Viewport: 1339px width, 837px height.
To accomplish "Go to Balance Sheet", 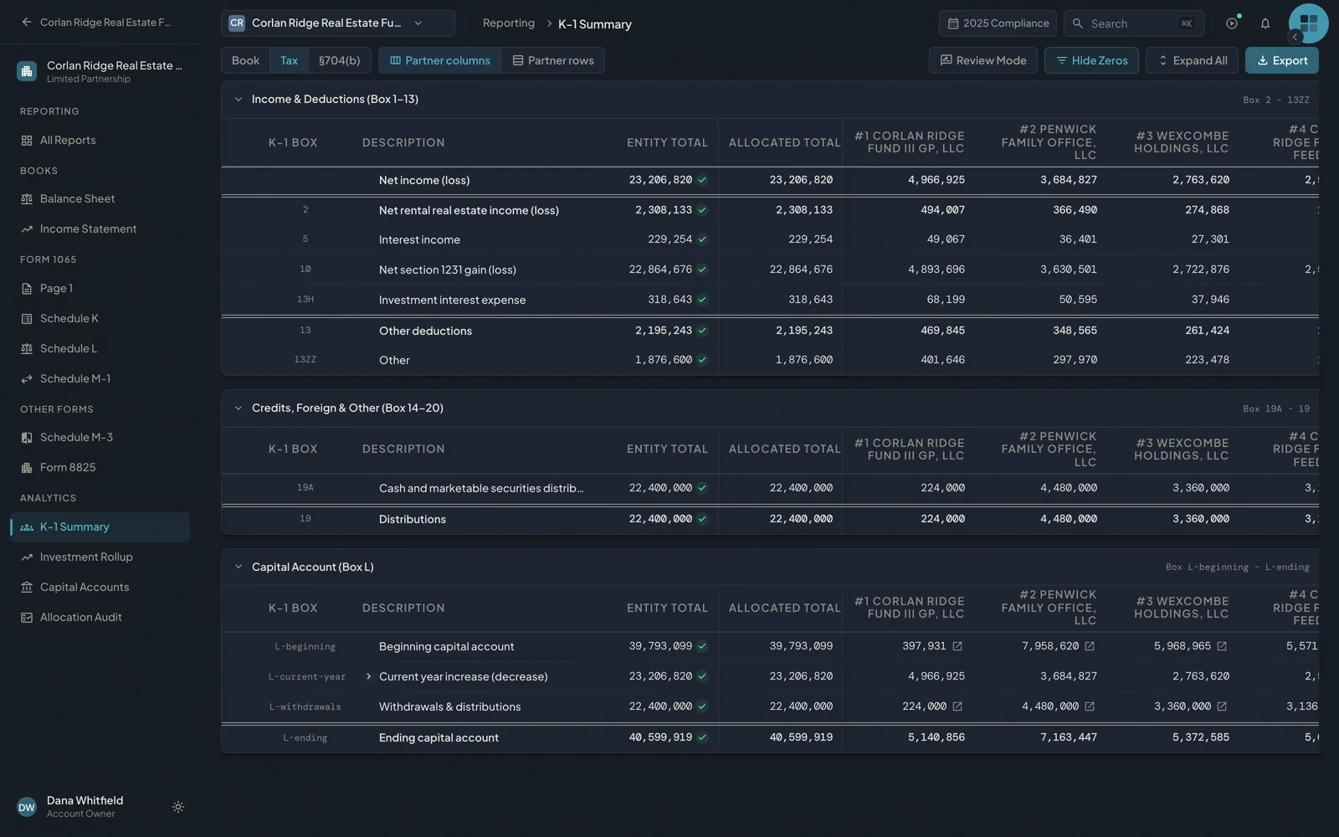I will 100,199.
